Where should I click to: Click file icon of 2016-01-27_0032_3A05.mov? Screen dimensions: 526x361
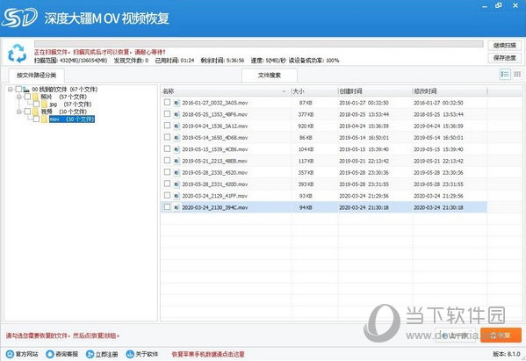coord(177,103)
